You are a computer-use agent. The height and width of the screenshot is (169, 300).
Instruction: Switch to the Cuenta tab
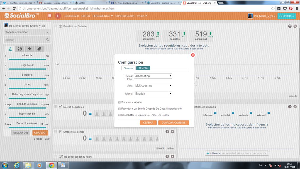pos(143,68)
